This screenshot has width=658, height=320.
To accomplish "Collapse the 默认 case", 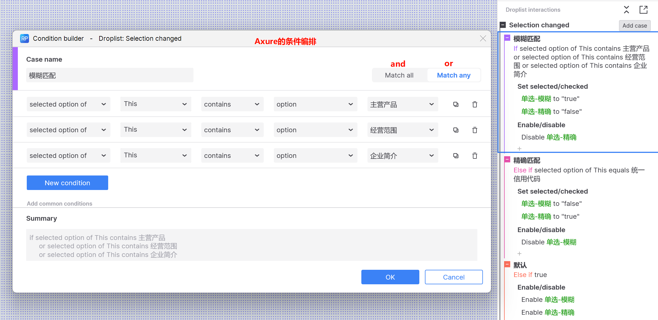I will [x=507, y=264].
